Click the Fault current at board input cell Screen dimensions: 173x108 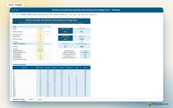coord(40,59)
